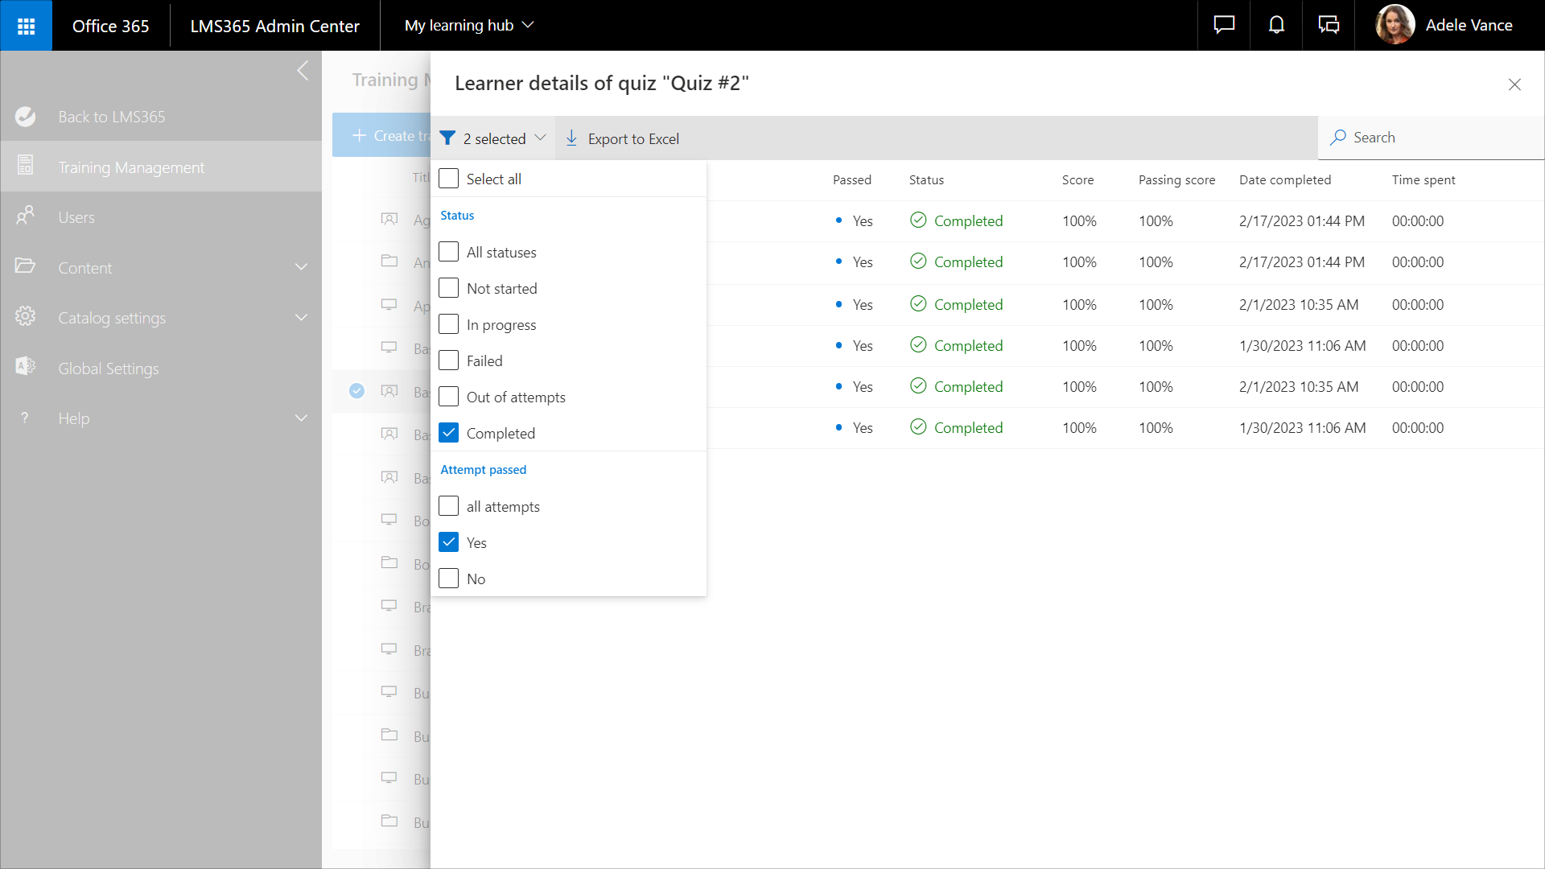This screenshot has width=1545, height=869.
Task: Collapse the 2 selected filter dropdown
Action: [492, 138]
